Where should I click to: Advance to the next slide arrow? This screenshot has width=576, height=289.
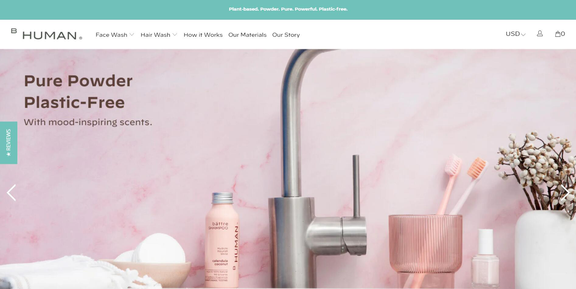tap(565, 192)
